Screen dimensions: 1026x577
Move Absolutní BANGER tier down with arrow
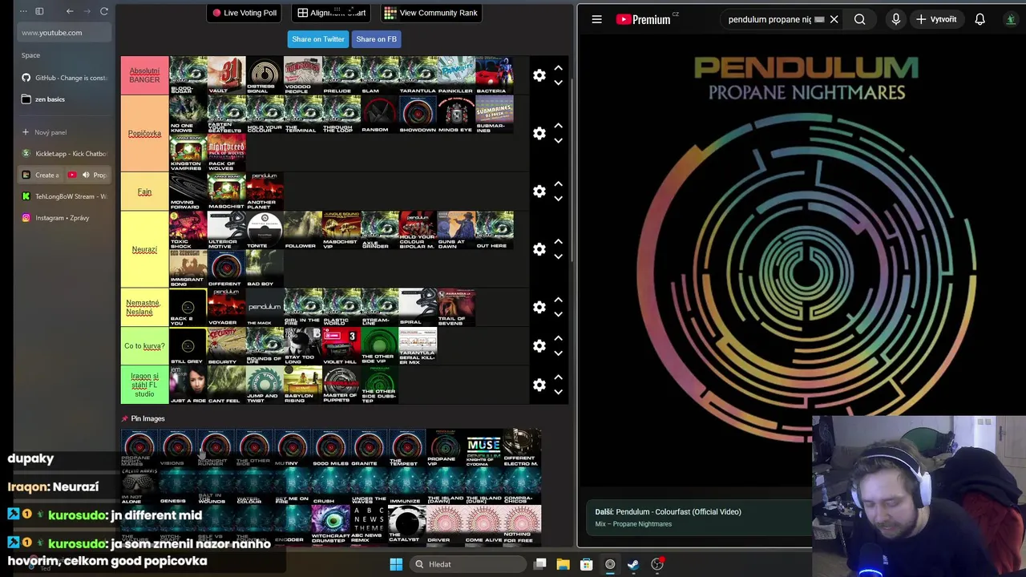(559, 83)
